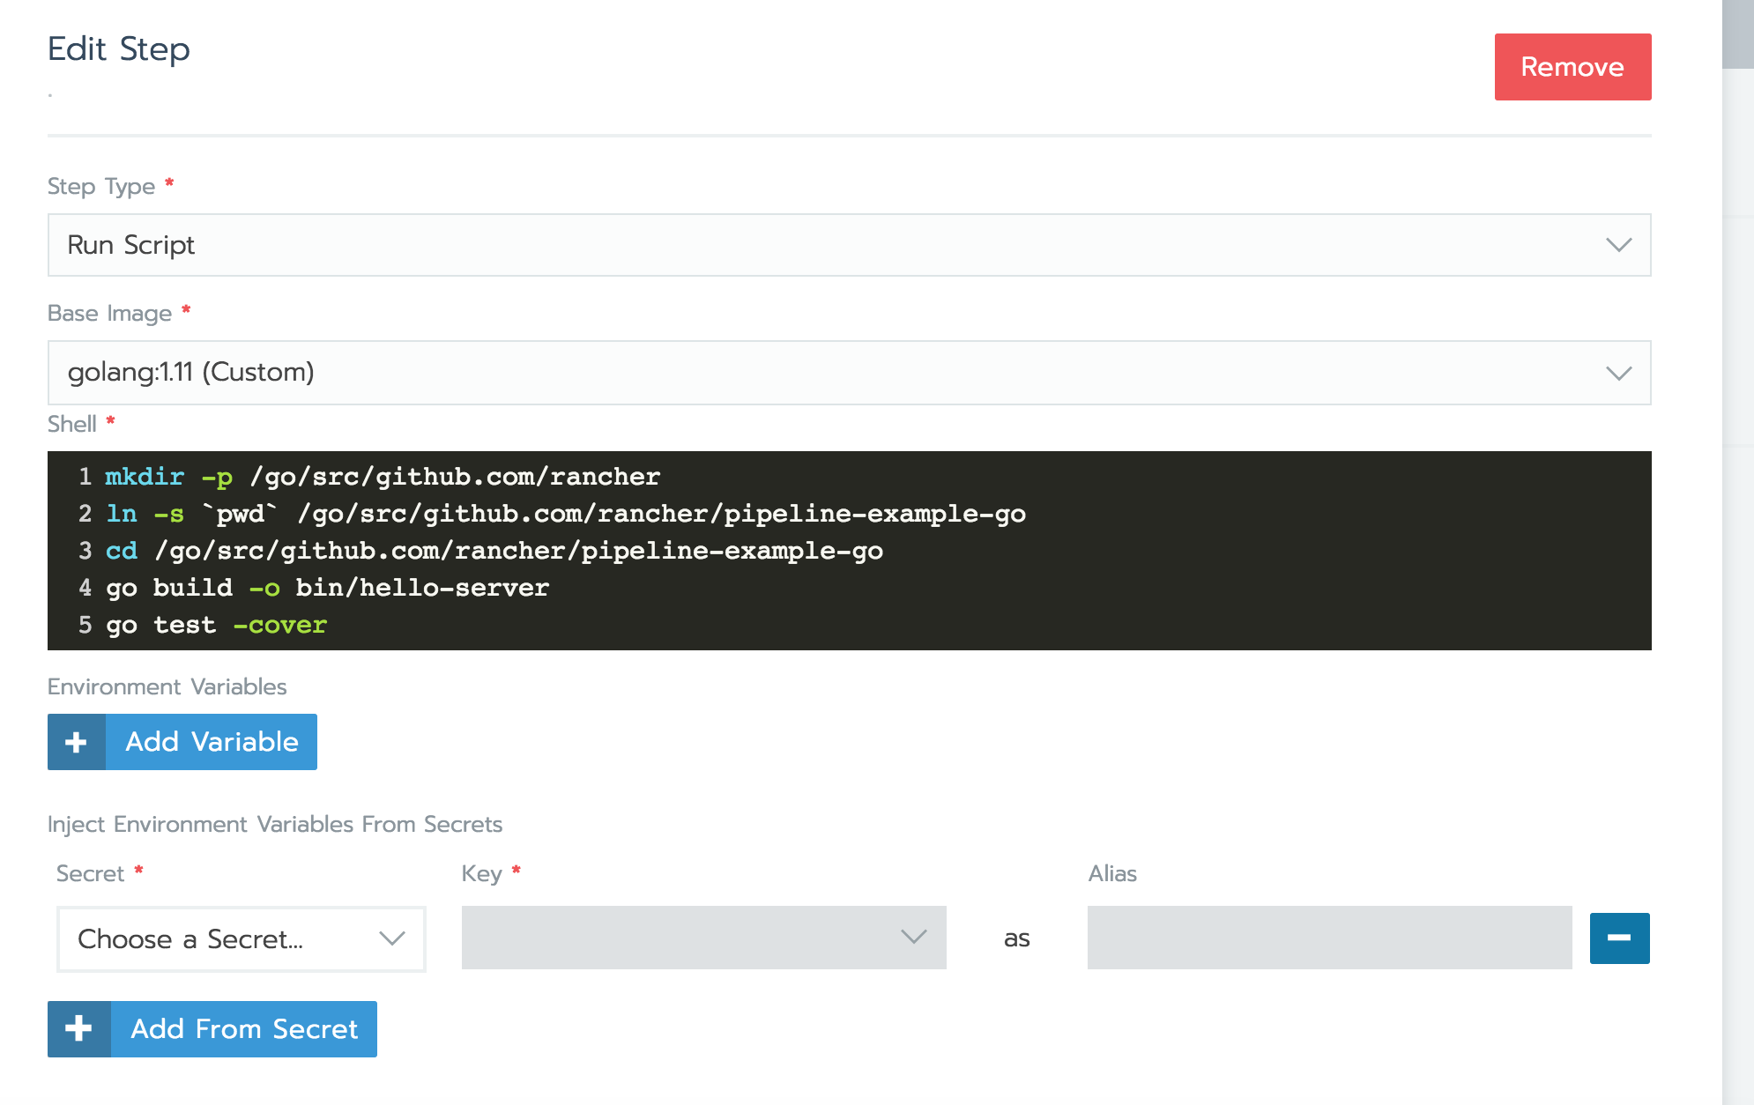Click the vertical scrollbar thumb
Screen dimensions: 1754x1105
pos(1737,35)
